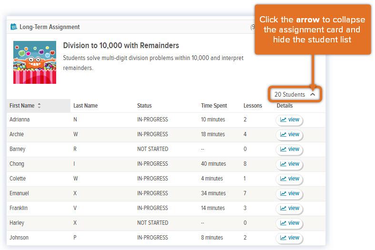Select the Division to 10,000 with Remainders title

pyautogui.click(x=121, y=45)
